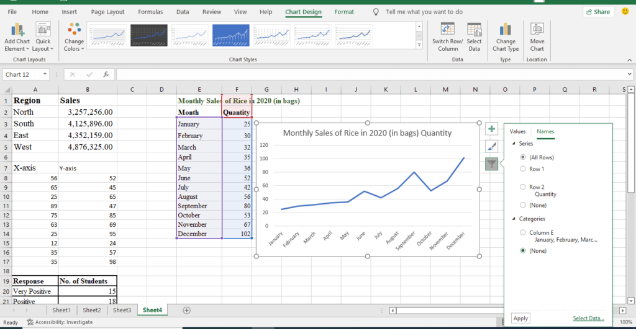
Task: Select the Row 2 Quantity radio button
Action: tap(522, 186)
